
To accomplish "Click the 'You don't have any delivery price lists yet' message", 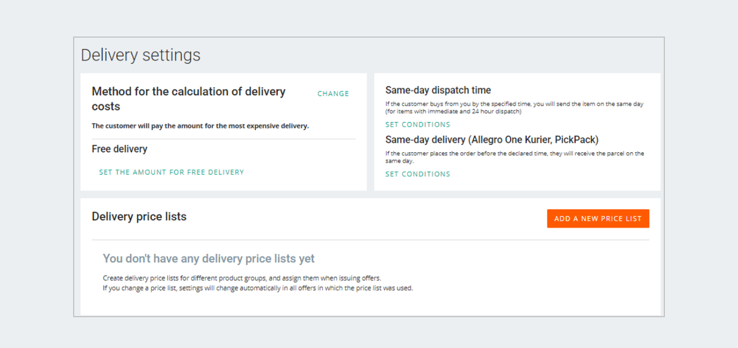I will coord(208,259).
